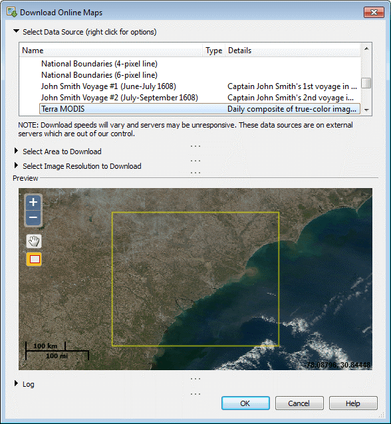Collapse the Select Data Source section
391x424 pixels.
point(16,31)
